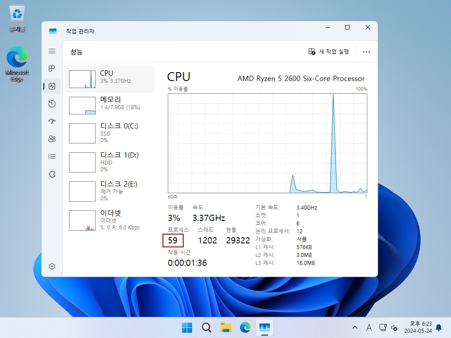Click the 1202 threads count

207,240
